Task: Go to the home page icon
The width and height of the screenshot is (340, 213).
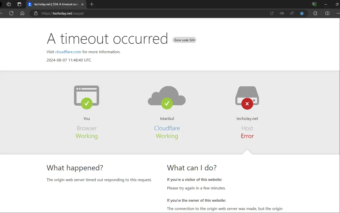Action: pos(22,13)
